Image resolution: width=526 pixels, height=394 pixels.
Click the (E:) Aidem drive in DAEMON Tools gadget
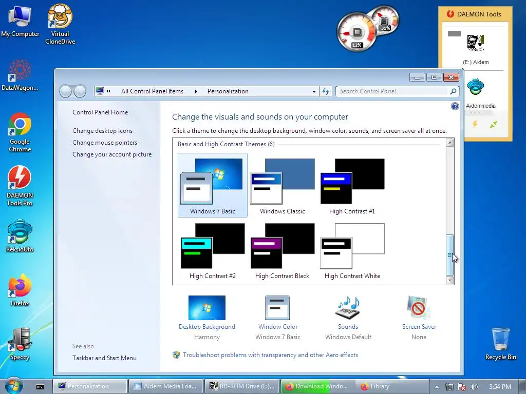[476, 49]
